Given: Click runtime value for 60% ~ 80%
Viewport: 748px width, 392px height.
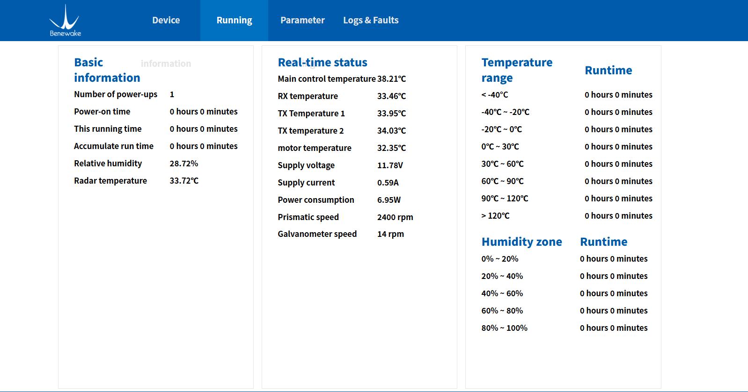Looking at the screenshot, I should pos(614,311).
